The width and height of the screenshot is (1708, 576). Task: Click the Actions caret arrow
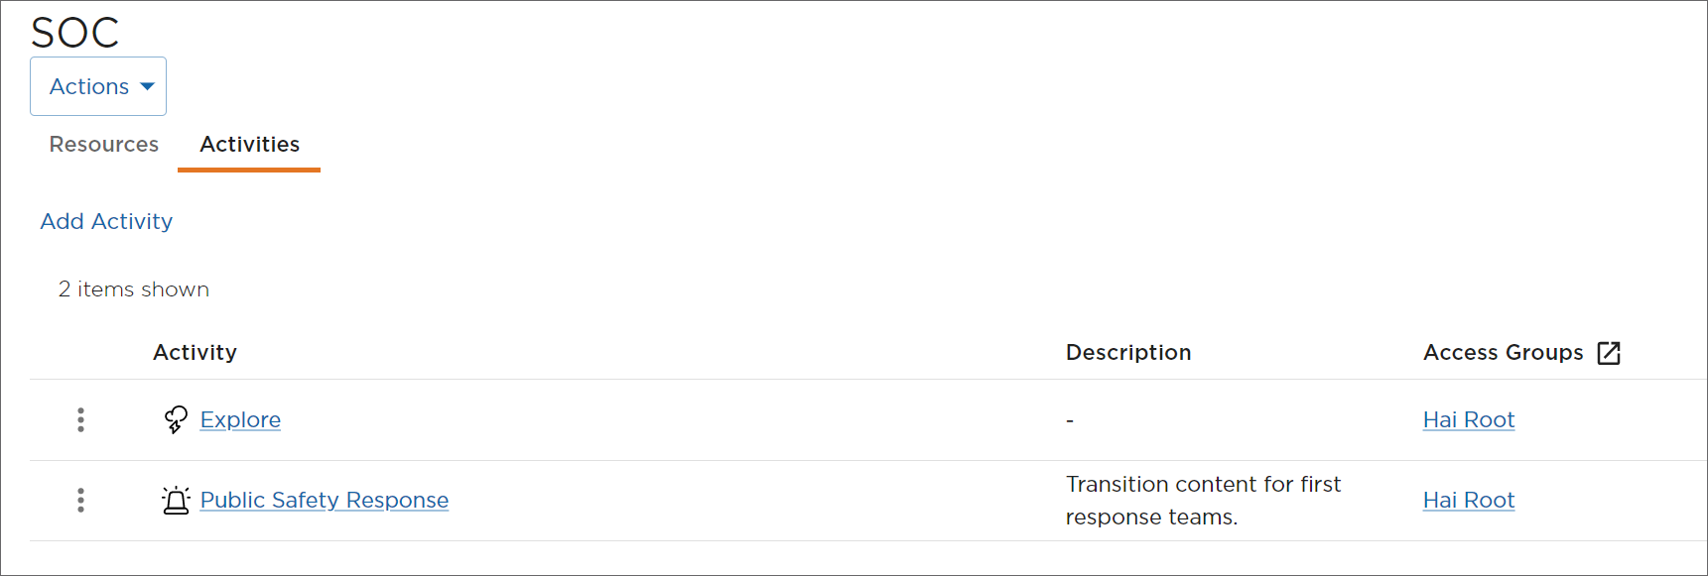[x=148, y=86]
